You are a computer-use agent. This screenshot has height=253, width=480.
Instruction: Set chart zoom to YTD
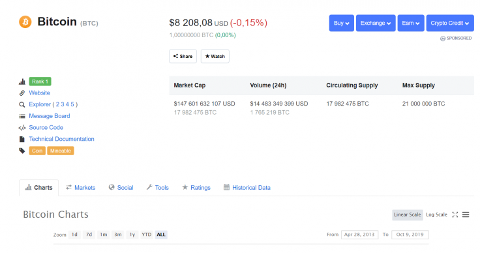pyautogui.click(x=146, y=235)
